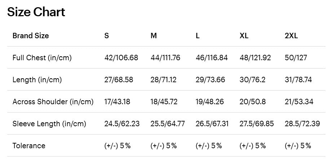Select the L size column header

[198, 36]
